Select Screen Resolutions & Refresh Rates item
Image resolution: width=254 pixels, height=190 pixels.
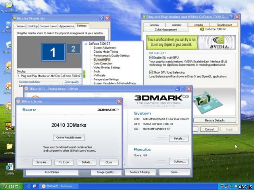[x=115, y=83]
